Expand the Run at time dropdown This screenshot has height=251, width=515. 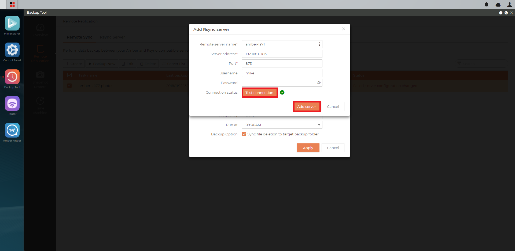[x=319, y=125]
